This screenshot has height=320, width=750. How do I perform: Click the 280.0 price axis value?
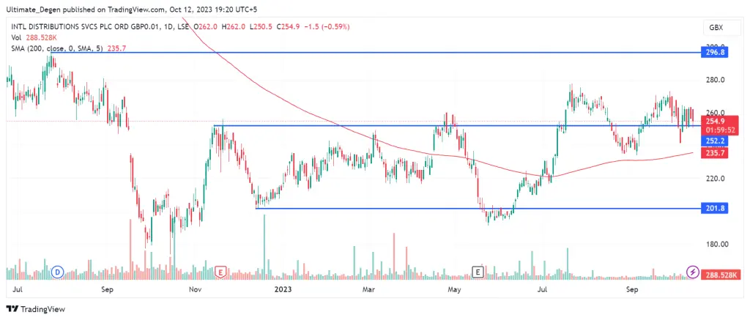point(716,79)
